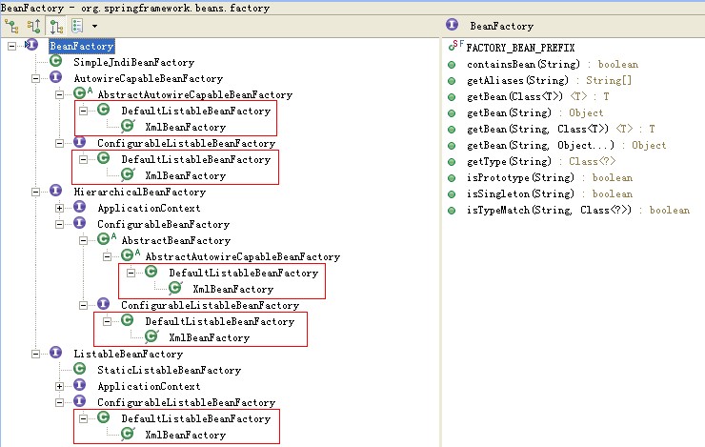
Task: Select the getBean(String, Object...) member
Action: (567, 145)
